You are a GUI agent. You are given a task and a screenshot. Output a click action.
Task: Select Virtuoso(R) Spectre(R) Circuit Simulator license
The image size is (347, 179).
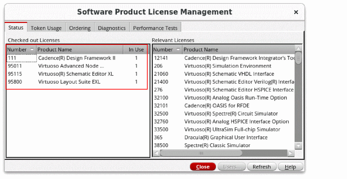point(231,114)
